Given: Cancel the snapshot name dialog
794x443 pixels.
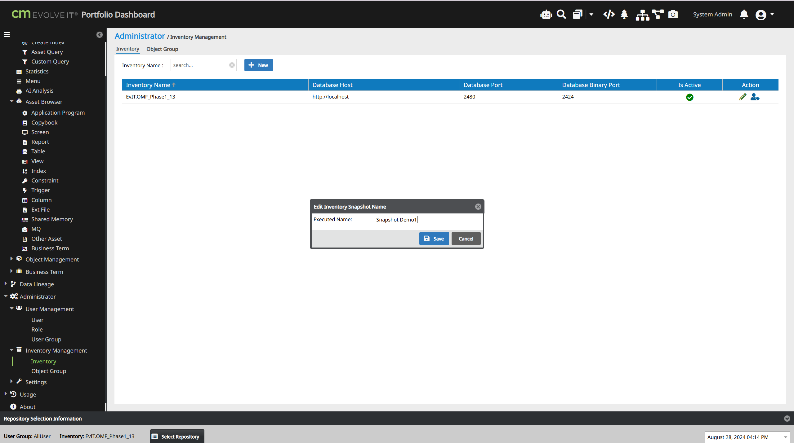Looking at the screenshot, I should point(466,239).
